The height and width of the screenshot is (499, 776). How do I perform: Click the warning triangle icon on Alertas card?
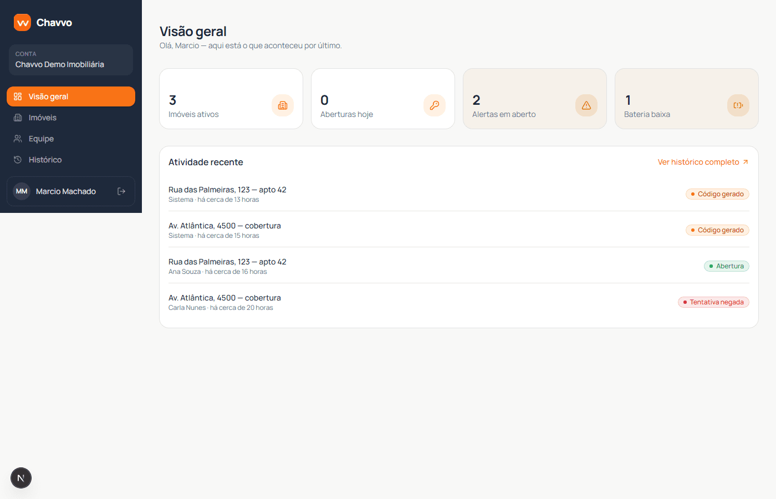coord(586,105)
